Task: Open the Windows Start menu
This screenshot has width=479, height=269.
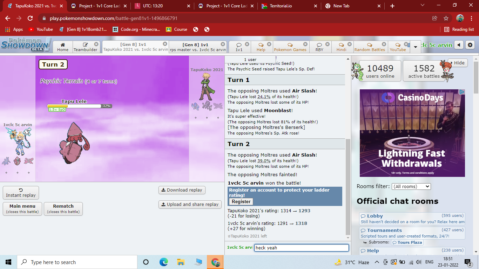Action: point(8,262)
